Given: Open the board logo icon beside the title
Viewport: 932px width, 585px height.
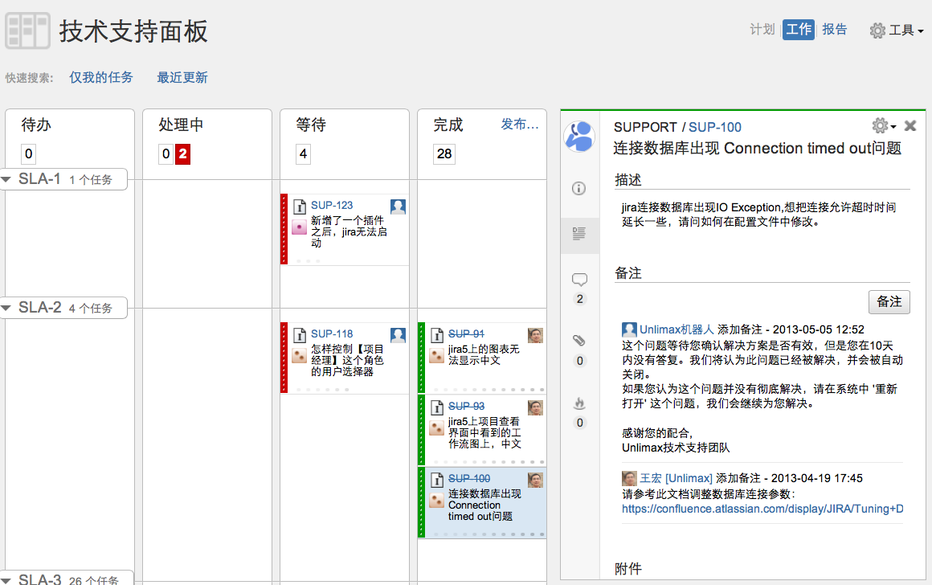Looking at the screenshot, I should [x=27, y=31].
